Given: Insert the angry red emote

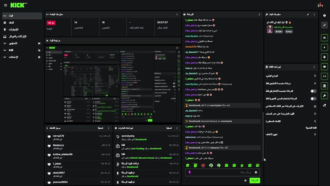Looking at the screenshot, I should coord(203,165).
